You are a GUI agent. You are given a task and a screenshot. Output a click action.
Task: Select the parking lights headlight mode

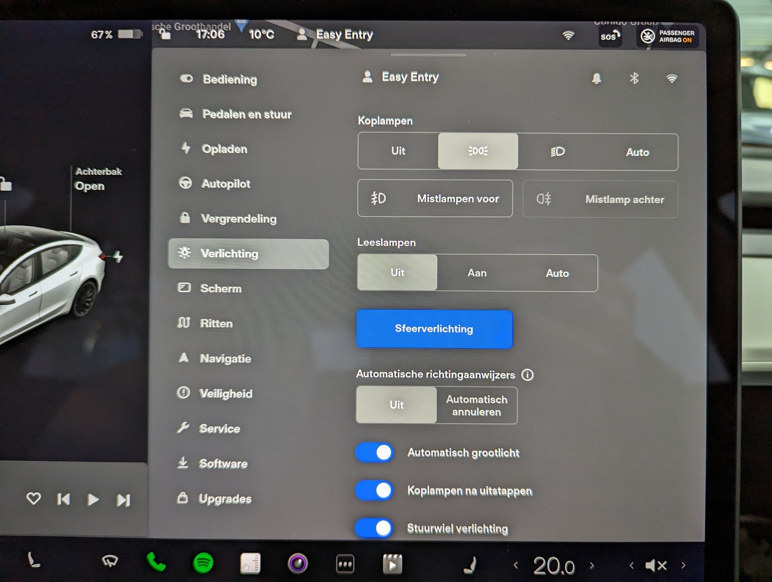[x=478, y=151]
